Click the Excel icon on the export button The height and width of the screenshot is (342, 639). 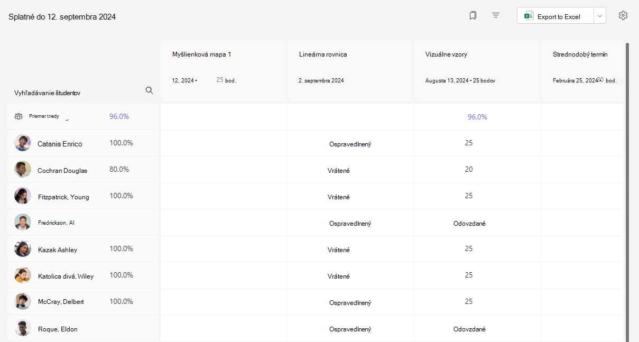[529, 16]
